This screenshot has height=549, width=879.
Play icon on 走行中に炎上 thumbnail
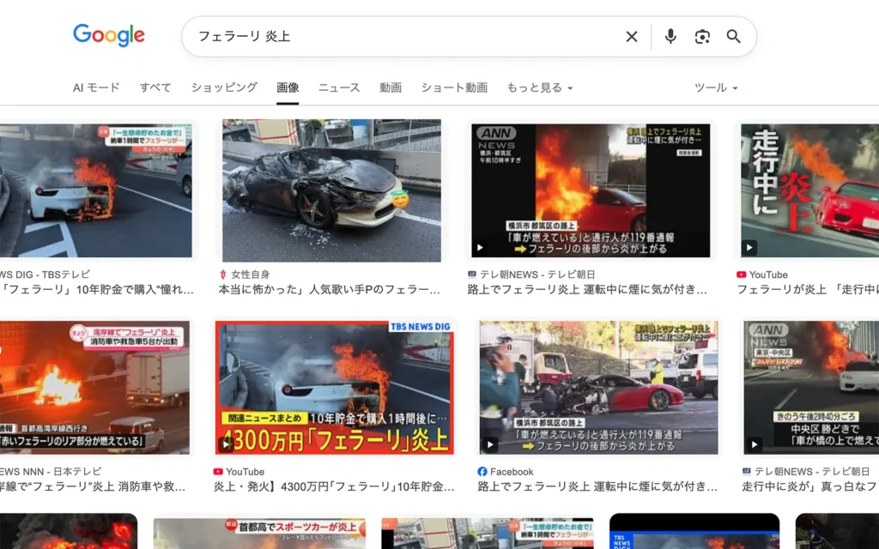point(749,247)
